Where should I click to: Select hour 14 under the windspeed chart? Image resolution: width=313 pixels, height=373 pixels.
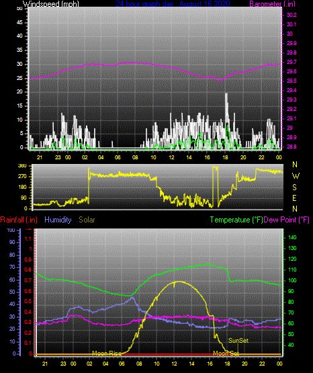(x=189, y=157)
